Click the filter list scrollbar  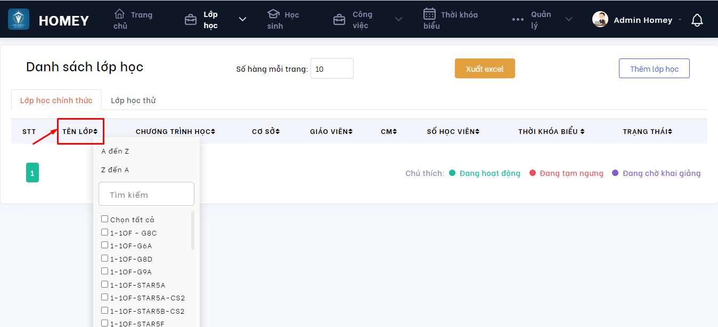(x=193, y=231)
